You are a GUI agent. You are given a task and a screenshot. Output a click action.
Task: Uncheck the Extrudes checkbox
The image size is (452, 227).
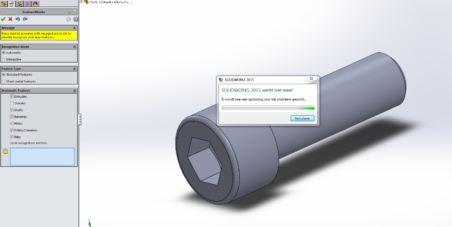tap(12, 96)
